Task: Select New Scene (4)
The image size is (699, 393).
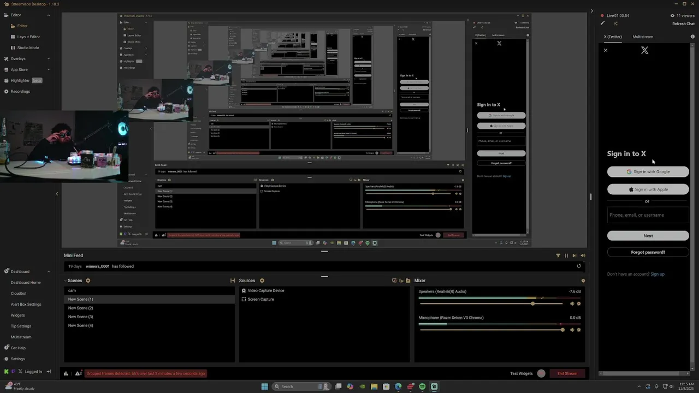Action: click(149, 325)
